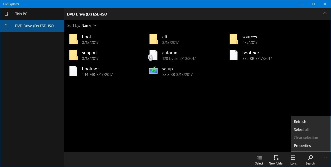Click the DVD Drive sidebar icon

(6, 26)
